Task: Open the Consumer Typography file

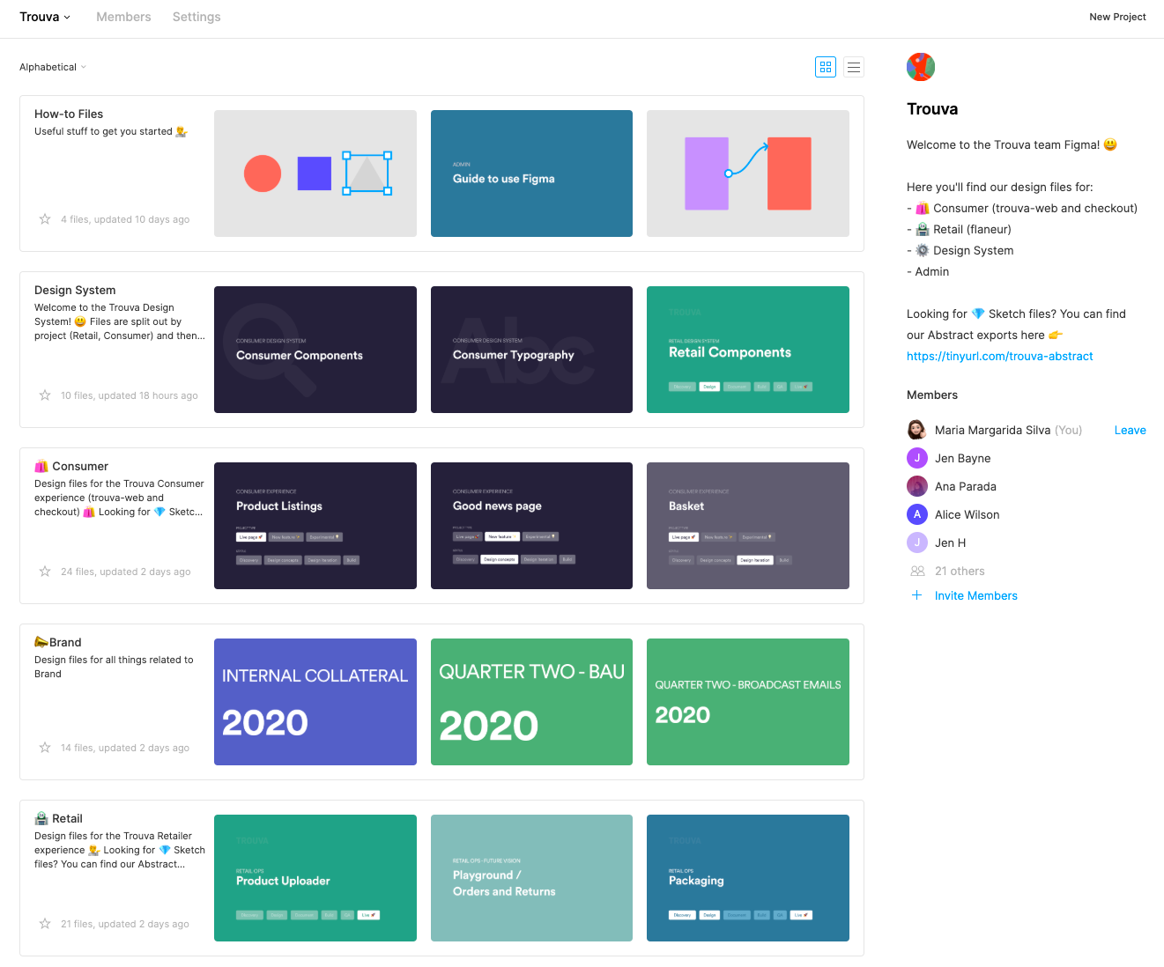Action: click(x=531, y=350)
